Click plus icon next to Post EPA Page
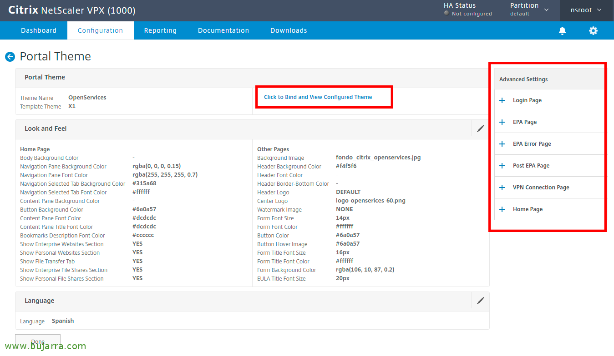 pyautogui.click(x=502, y=166)
